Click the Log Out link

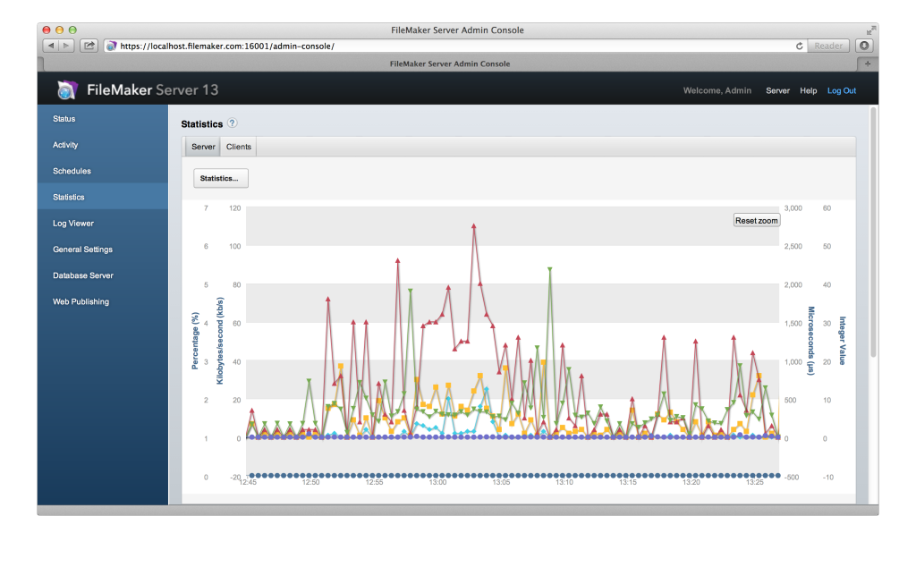click(841, 91)
